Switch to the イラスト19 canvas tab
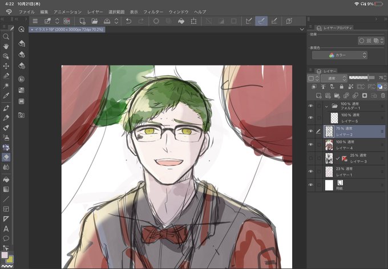388x269 pixels. point(67,30)
